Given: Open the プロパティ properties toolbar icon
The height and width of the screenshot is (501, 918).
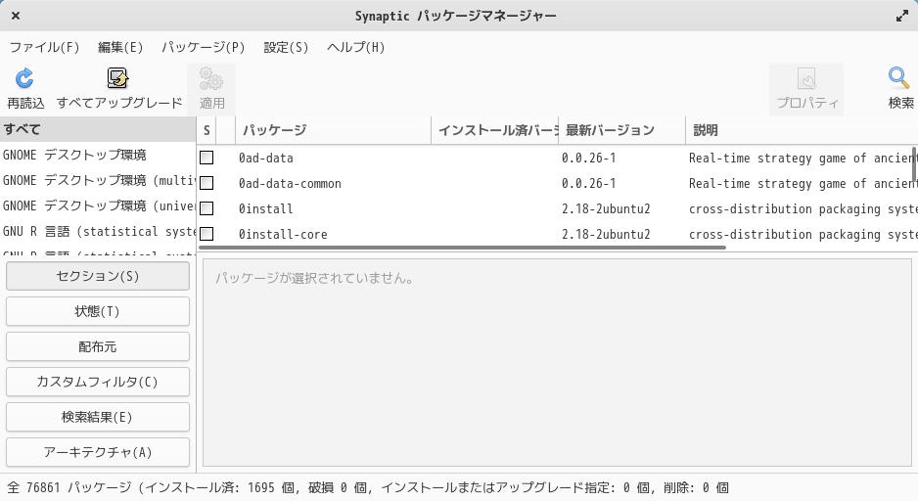Looking at the screenshot, I should 806,78.
